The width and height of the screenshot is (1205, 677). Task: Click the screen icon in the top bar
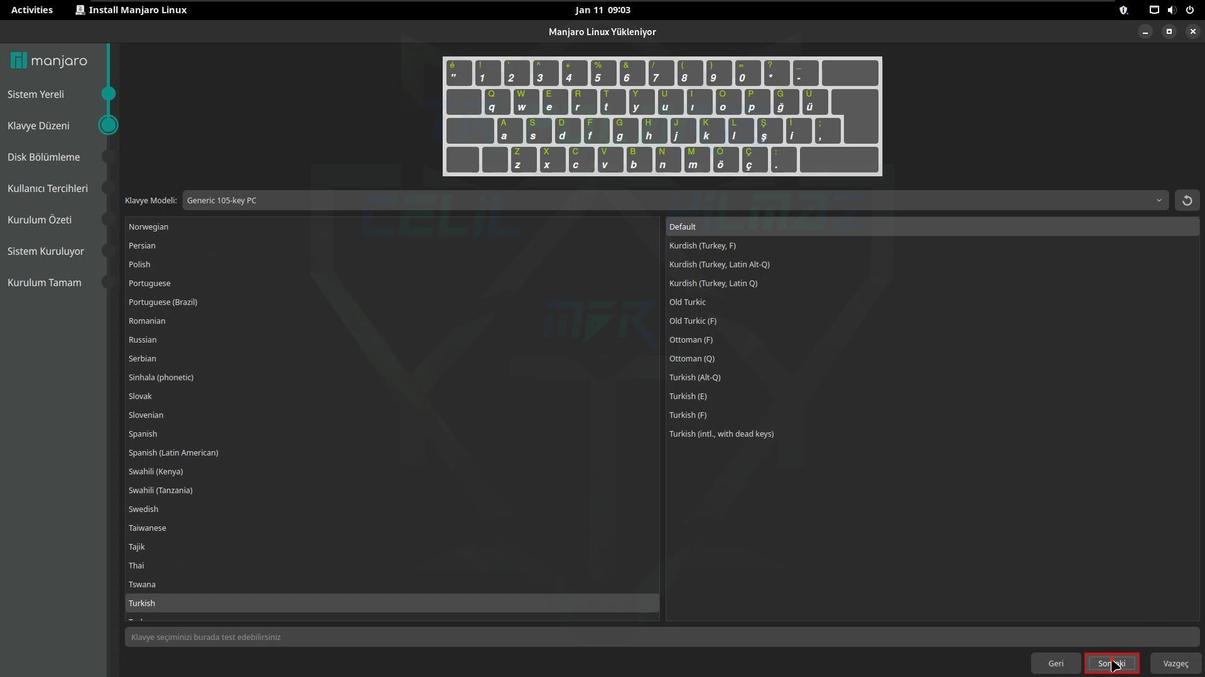1154,10
